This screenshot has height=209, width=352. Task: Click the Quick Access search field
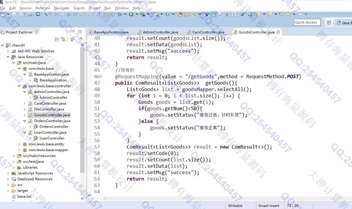click(307, 22)
